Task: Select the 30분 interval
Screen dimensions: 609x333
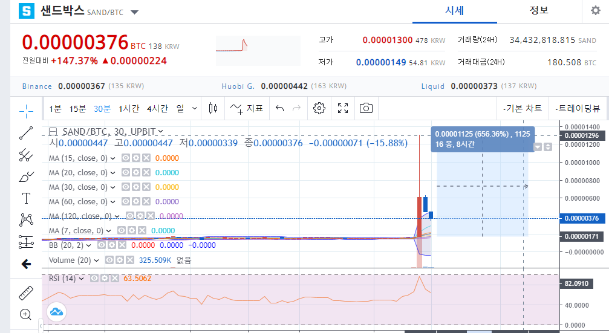Action: (102, 109)
